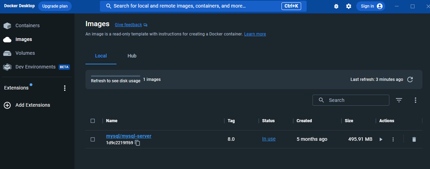The height and width of the screenshot is (169, 430).
Task: Click the 495.91 MB size value
Action: (360, 139)
